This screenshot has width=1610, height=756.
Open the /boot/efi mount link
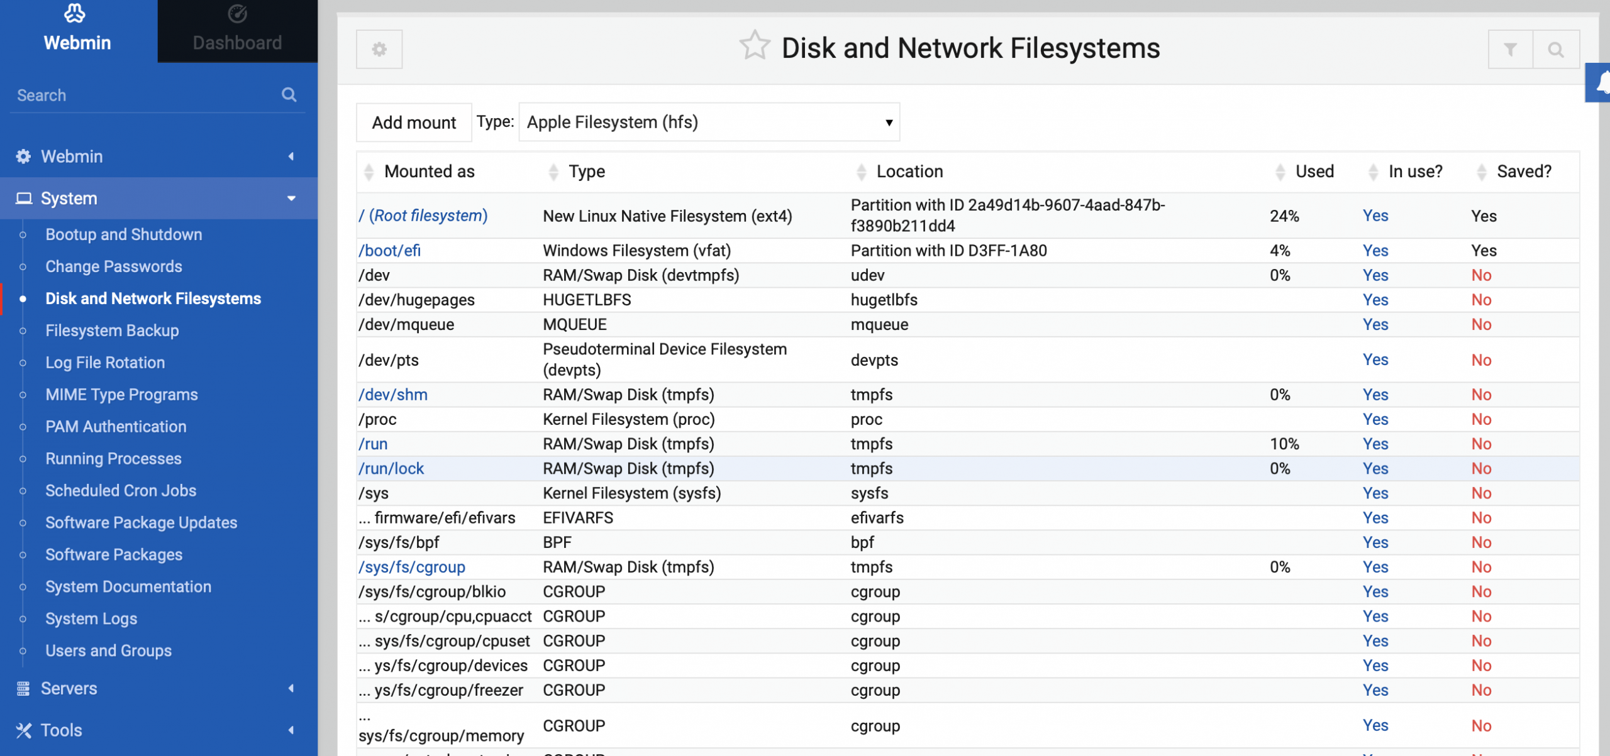(x=389, y=251)
